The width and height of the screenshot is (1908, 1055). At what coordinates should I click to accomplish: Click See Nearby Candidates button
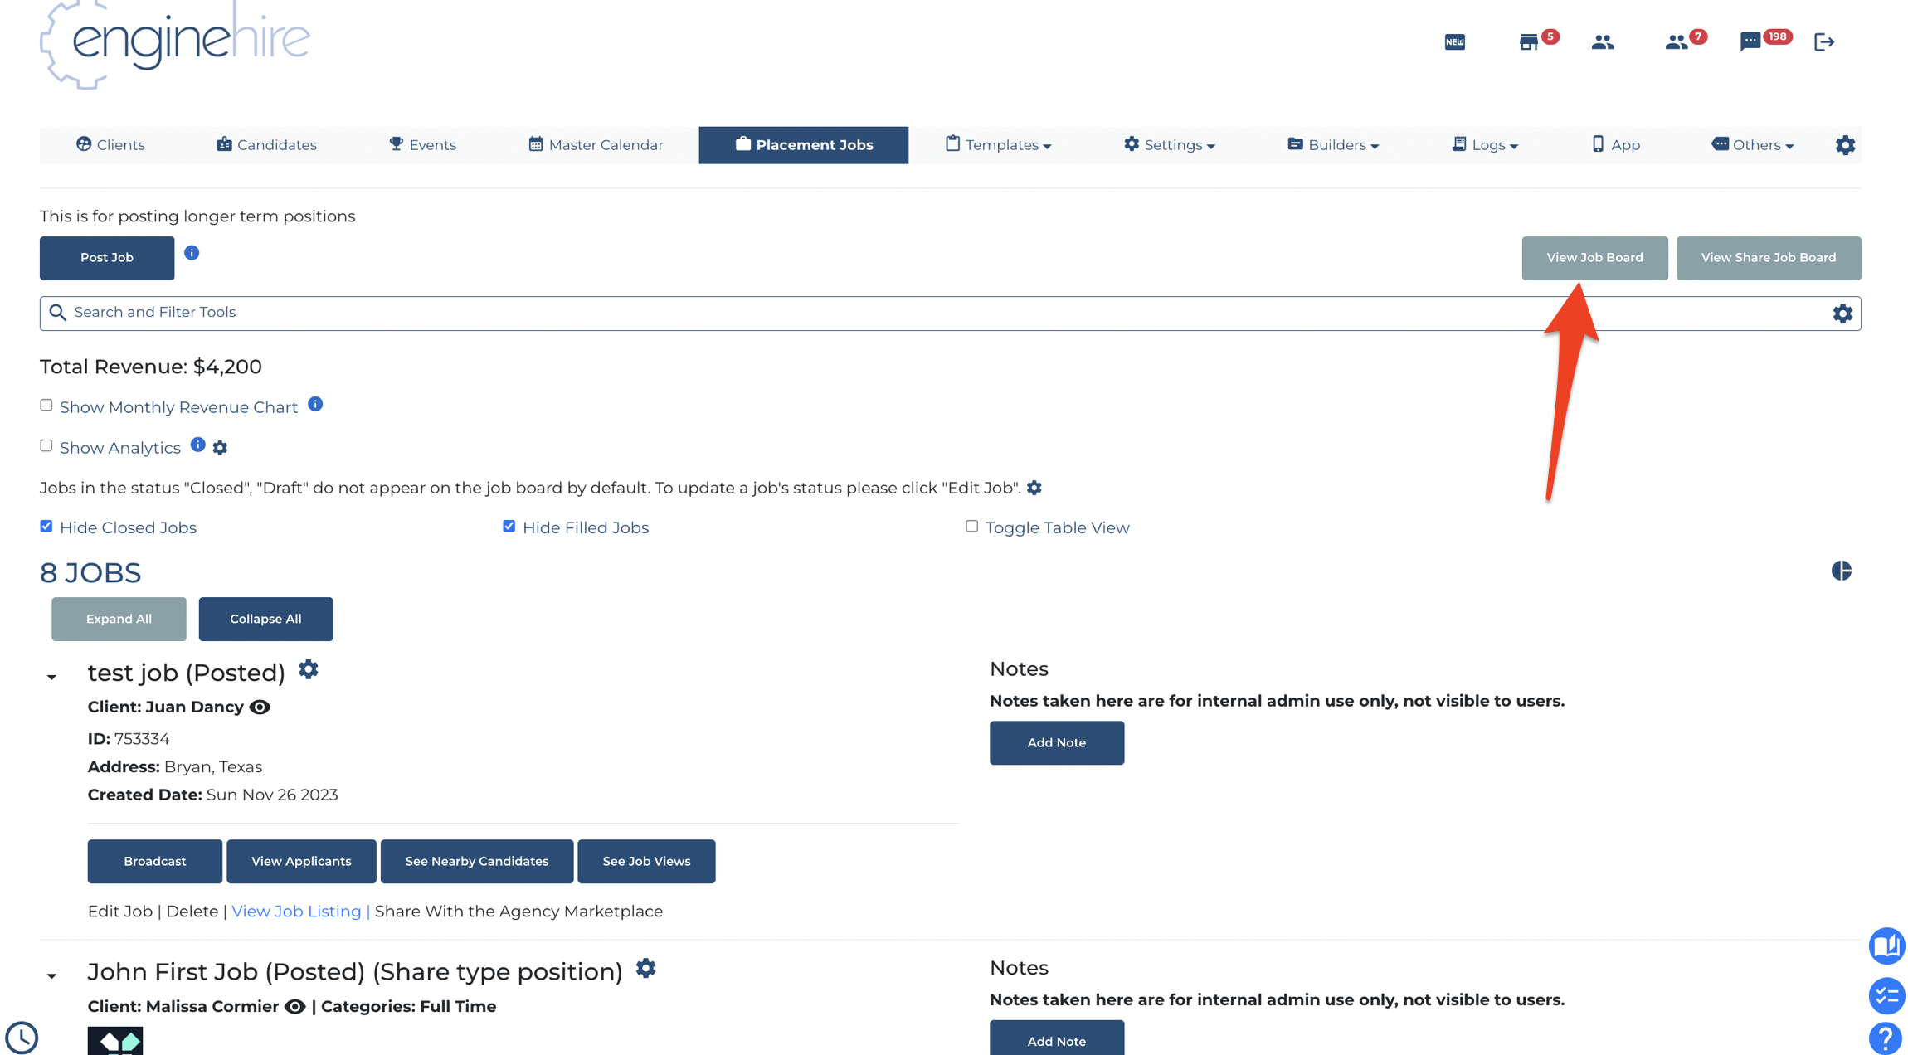[477, 861]
